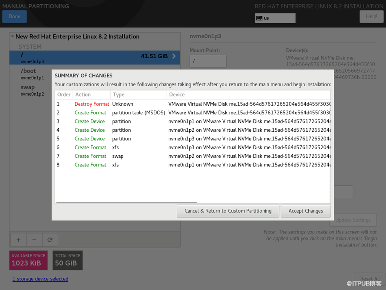
Task: Click the Device column header
Action: 249,94
